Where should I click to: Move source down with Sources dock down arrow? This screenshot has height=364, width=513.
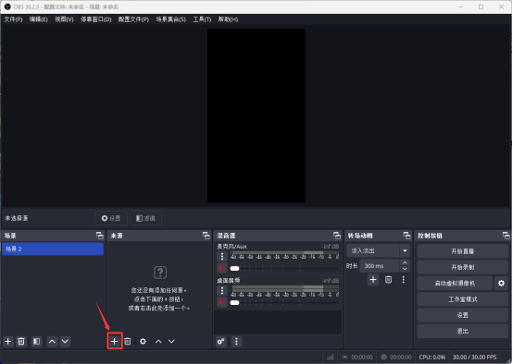click(171, 342)
